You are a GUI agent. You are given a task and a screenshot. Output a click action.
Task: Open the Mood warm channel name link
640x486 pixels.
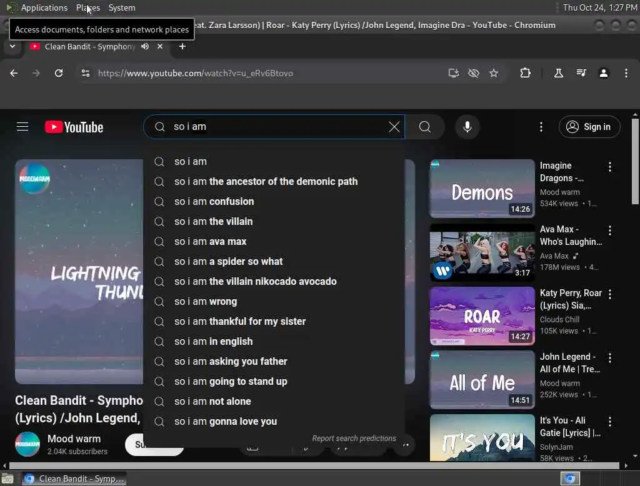[74, 439]
